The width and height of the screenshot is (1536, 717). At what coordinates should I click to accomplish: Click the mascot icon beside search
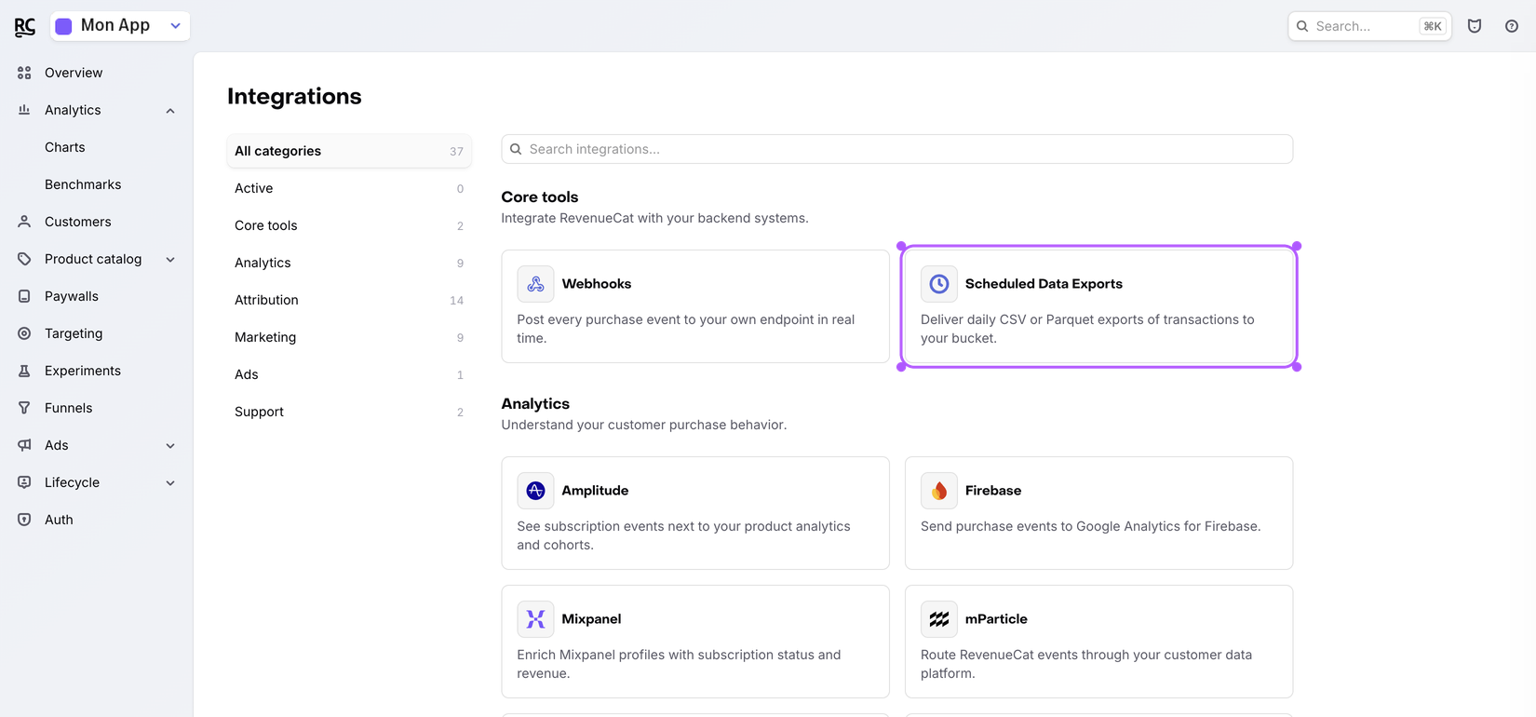coord(1475,26)
